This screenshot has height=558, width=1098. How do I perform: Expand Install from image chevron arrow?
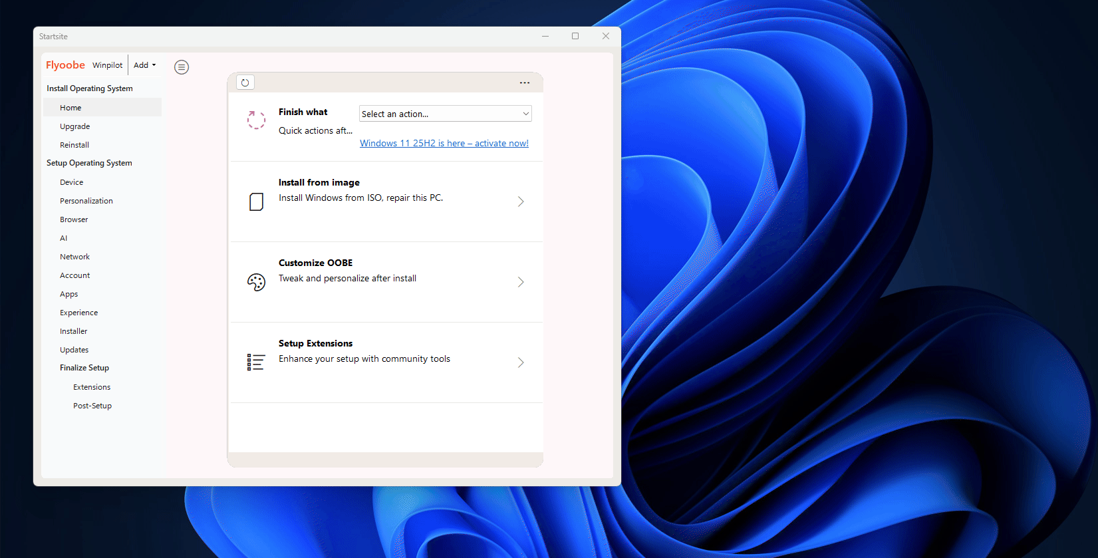(x=521, y=202)
